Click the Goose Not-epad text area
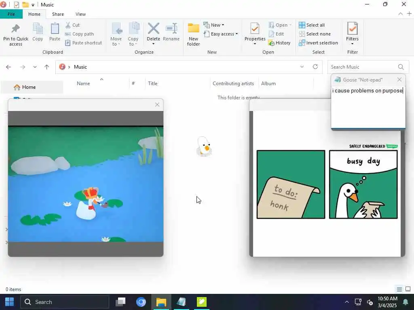 (x=368, y=107)
